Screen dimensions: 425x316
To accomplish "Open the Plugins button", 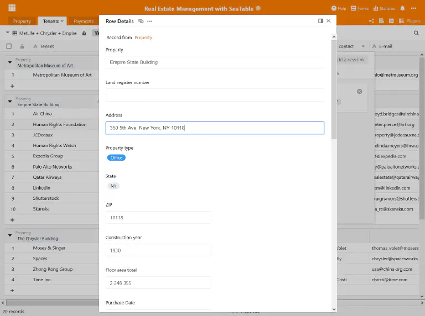I will pyautogui.click(x=410, y=21).
